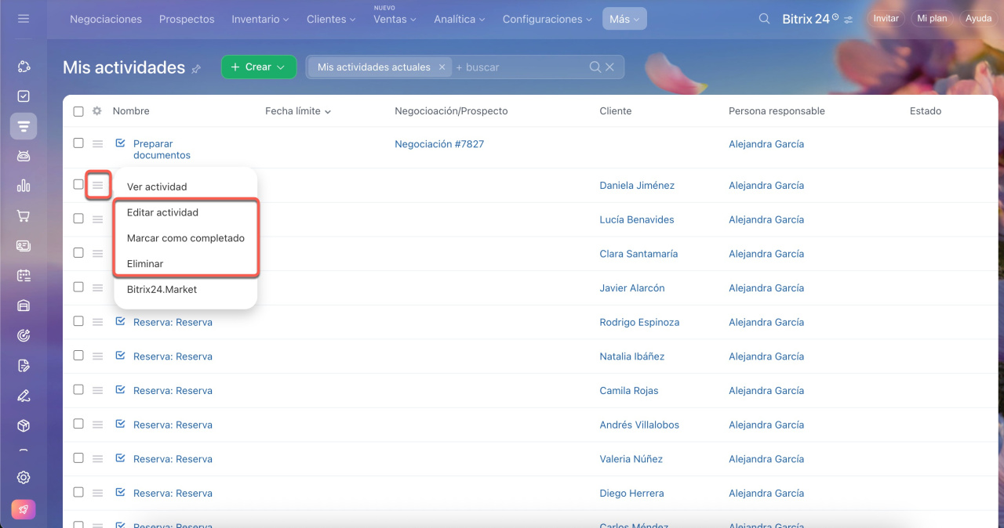
Task: Open Bitrix24.Market from context menu
Action: click(162, 290)
